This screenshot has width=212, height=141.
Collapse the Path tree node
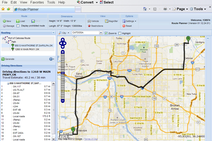click(6, 42)
